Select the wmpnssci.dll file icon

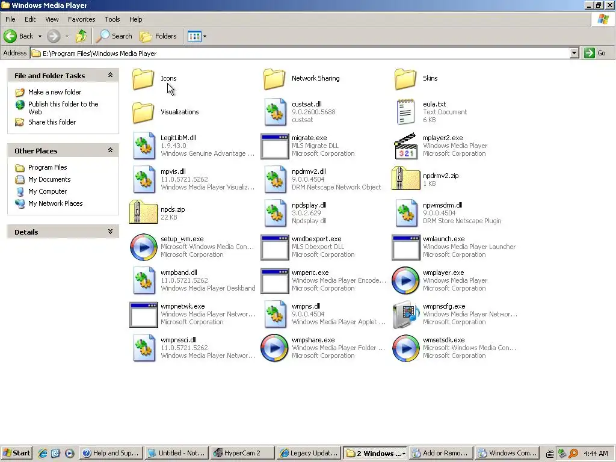pyautogui.click(x=144, y=348)
